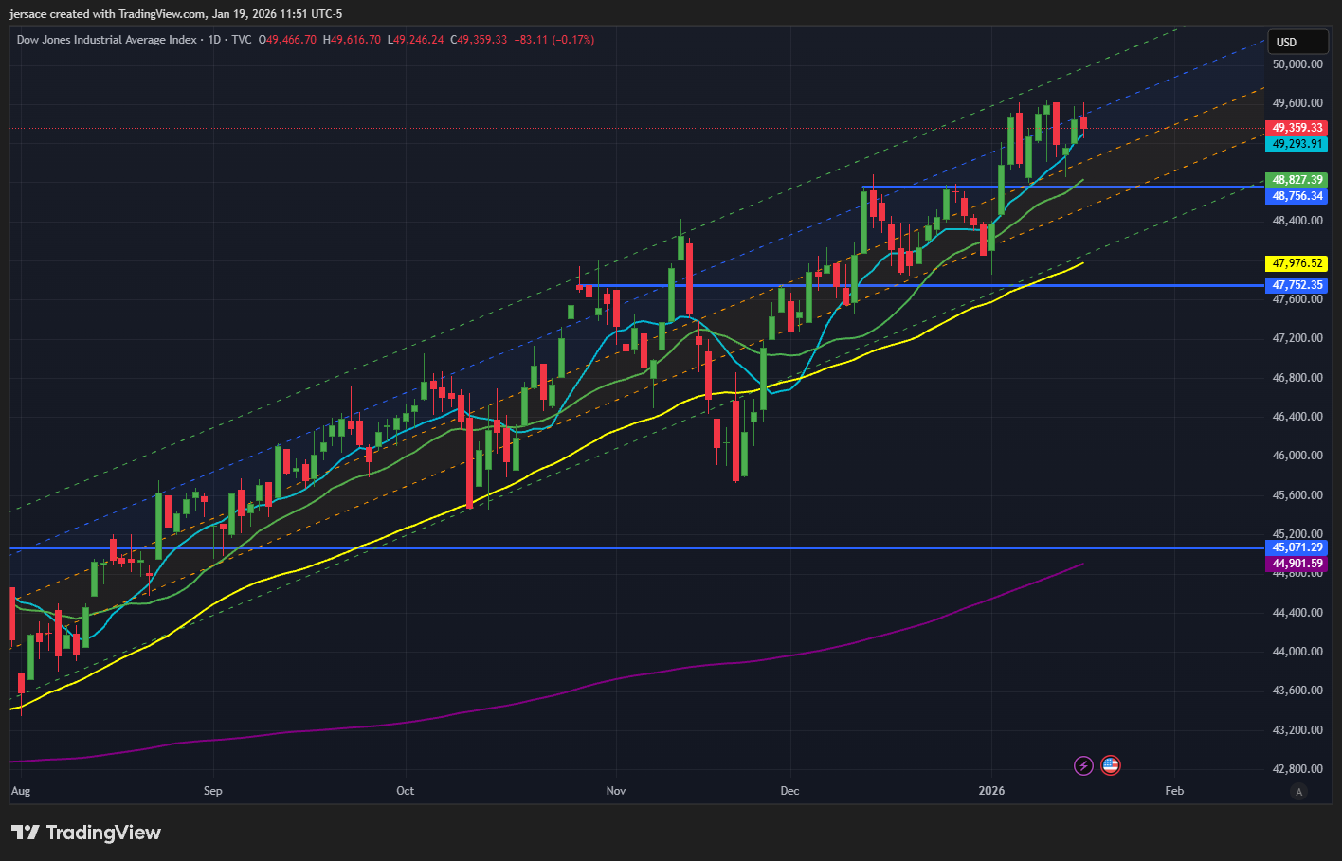
Task: Click the 45,600.00 price axis value
Action: pos(1297,495)
